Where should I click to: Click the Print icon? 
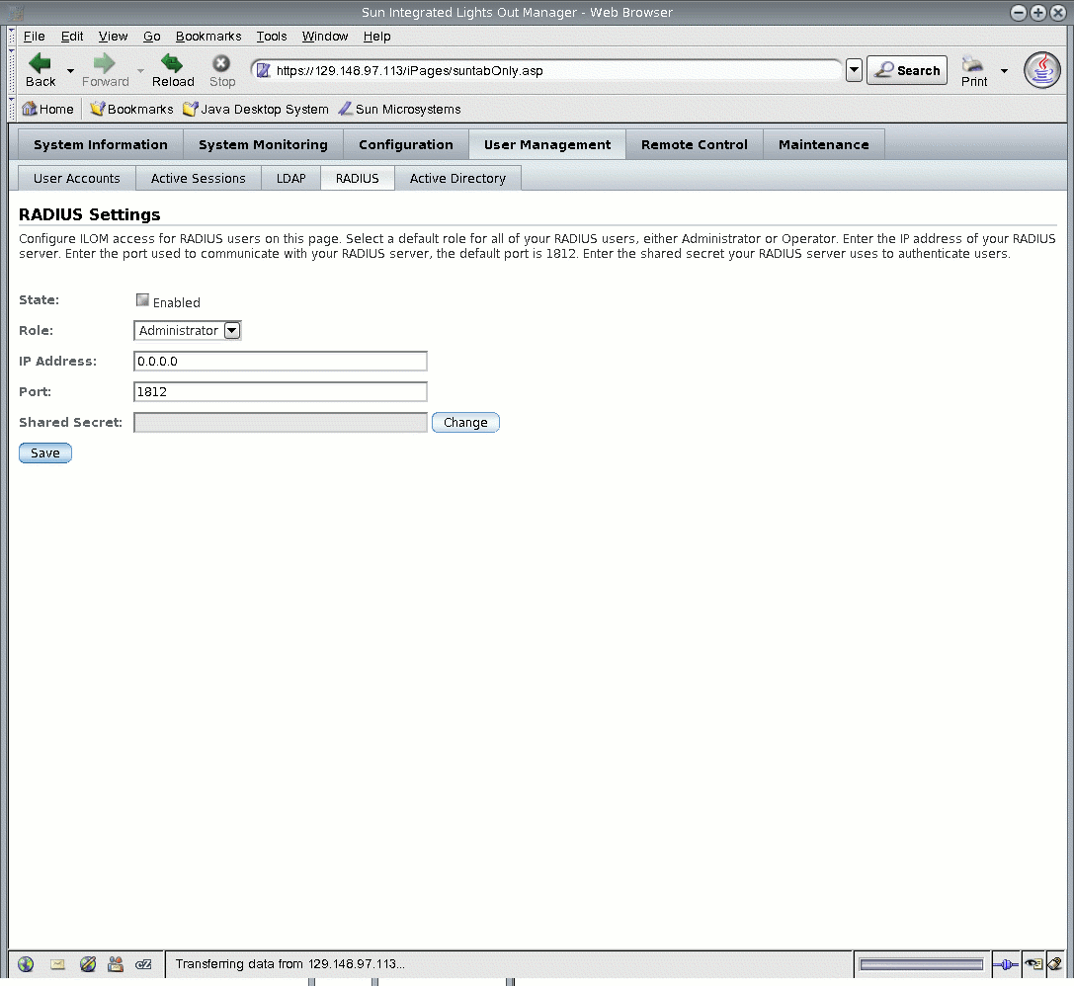pyautogui.click(x=971, y=63)
